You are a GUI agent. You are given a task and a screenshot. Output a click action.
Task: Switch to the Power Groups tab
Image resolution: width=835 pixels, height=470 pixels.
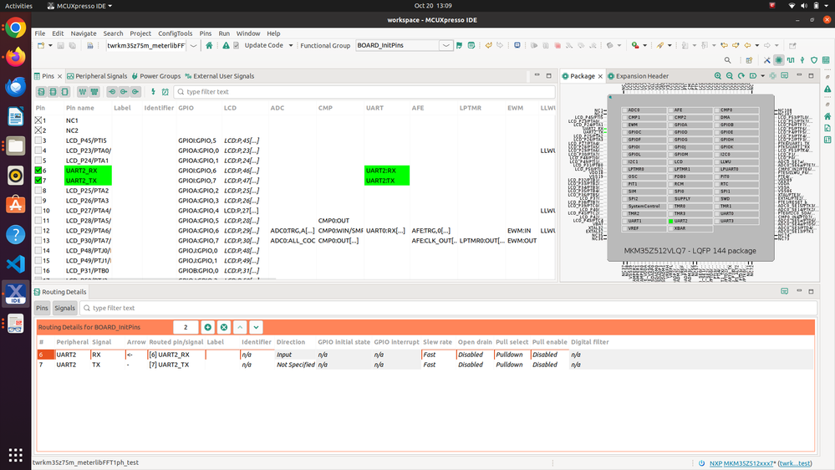tap(156, 76)
